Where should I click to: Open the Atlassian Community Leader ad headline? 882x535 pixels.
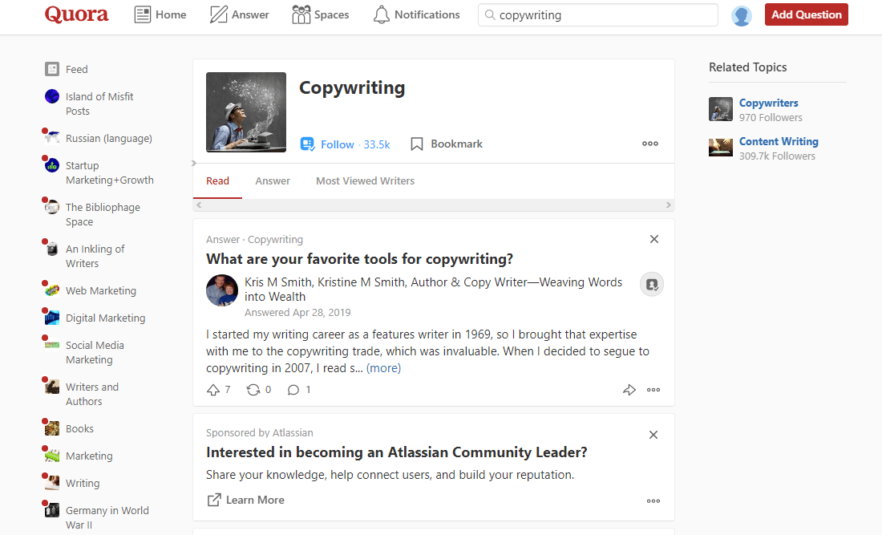397,452
